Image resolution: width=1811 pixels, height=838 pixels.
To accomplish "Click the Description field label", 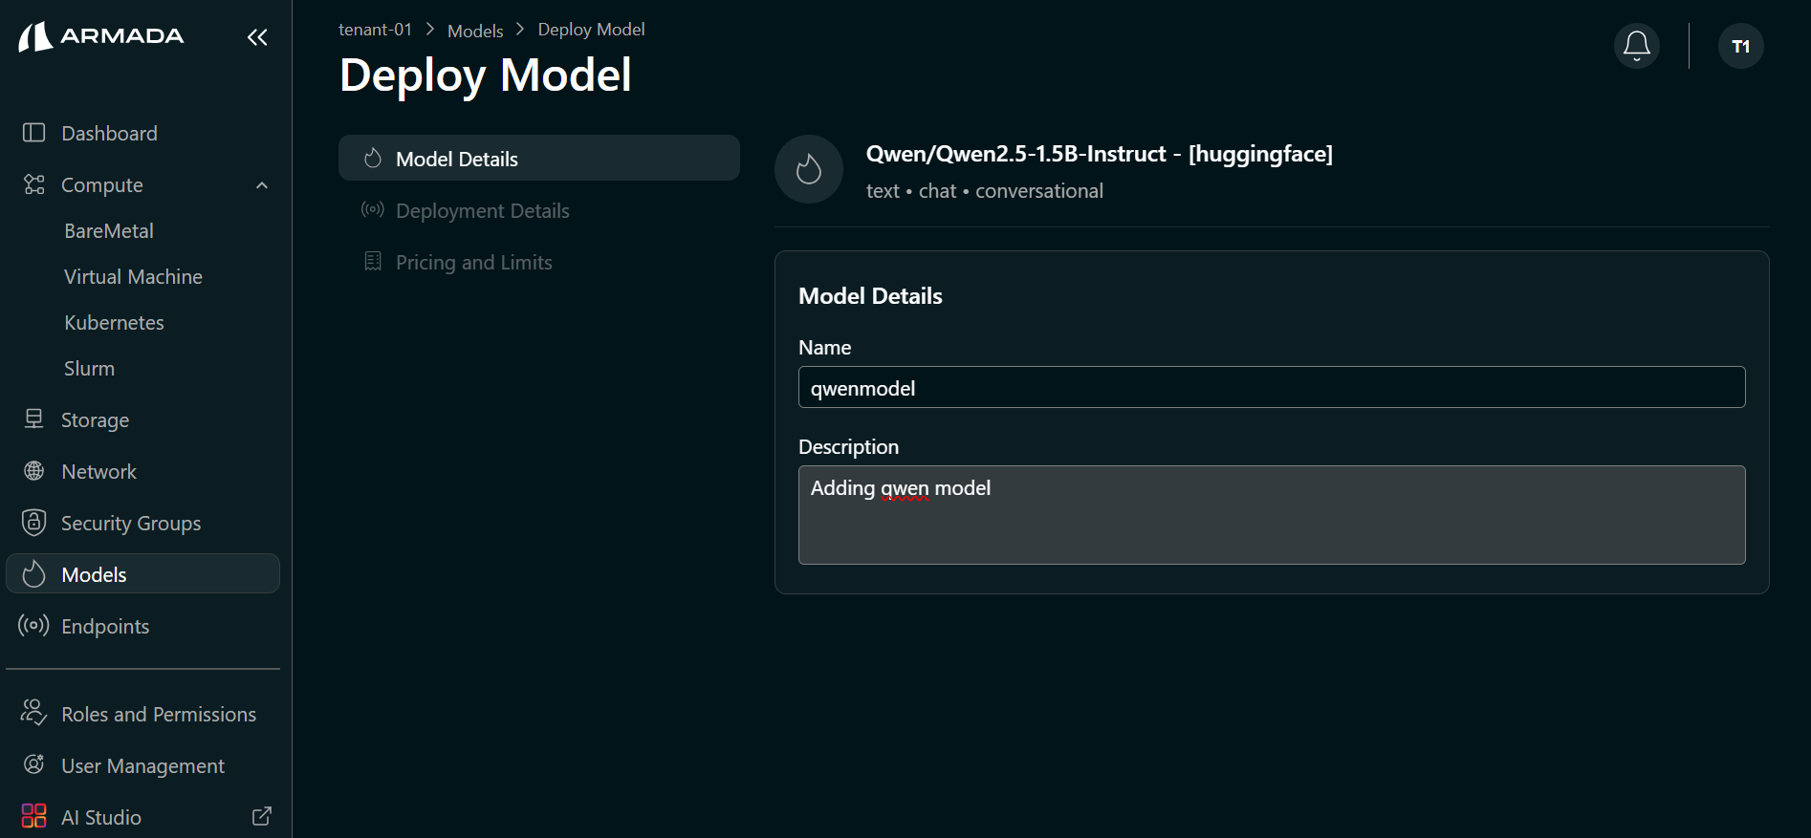I will 848,447.
